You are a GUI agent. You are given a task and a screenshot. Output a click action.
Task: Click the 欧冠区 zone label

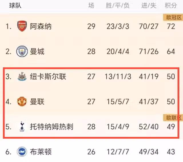pos(173,18)
